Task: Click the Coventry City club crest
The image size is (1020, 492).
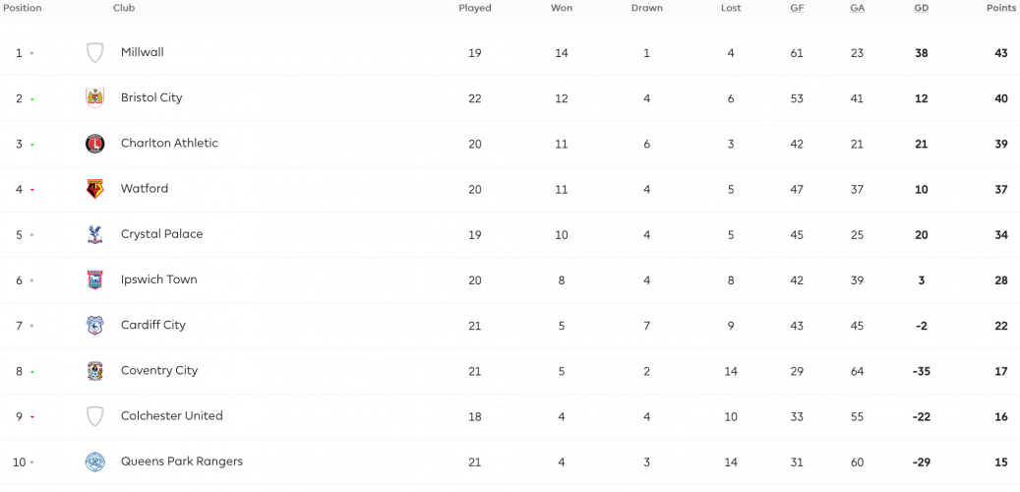Action: (x=95, y=371)
